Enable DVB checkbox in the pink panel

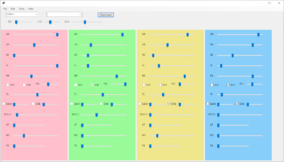tap(33, 104)
